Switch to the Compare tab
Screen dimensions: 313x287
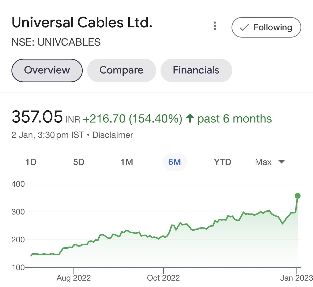[x=121, y=70]
